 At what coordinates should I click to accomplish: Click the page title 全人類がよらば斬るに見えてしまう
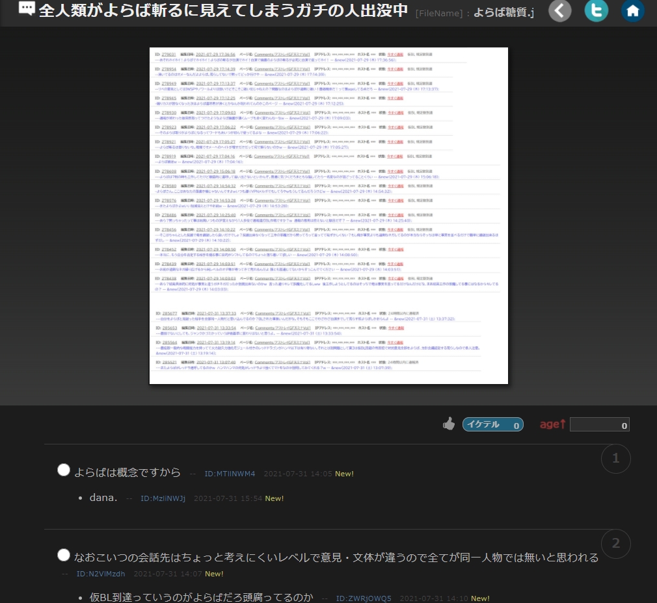(223, 11)
